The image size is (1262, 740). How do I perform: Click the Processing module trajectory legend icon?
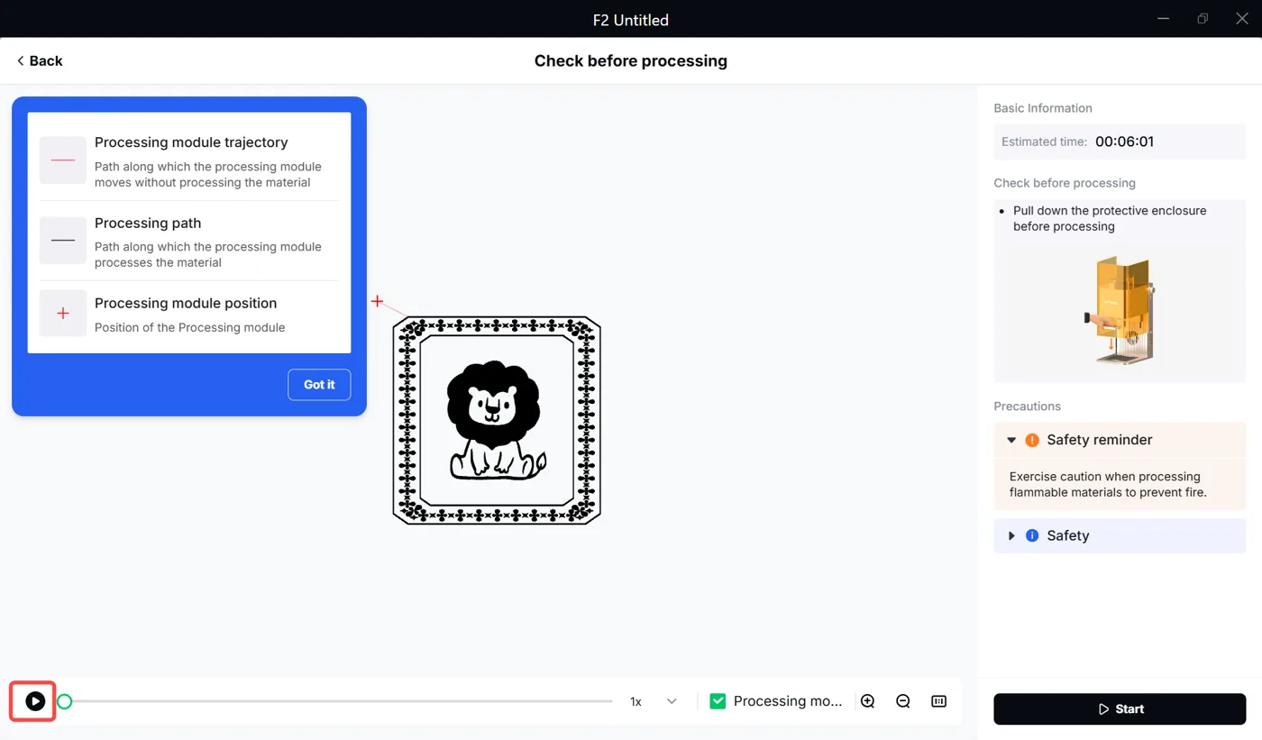tap(63, 160)
